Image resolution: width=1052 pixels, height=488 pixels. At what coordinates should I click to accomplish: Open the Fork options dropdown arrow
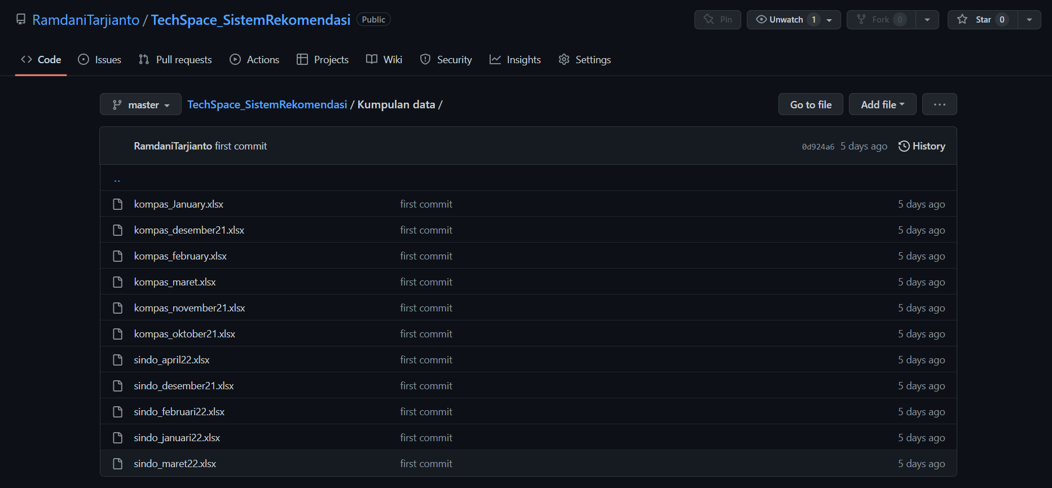(x=927, y=19)
